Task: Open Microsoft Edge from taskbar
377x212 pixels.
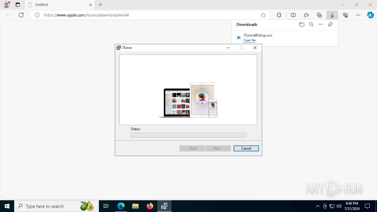Action: 121,206
